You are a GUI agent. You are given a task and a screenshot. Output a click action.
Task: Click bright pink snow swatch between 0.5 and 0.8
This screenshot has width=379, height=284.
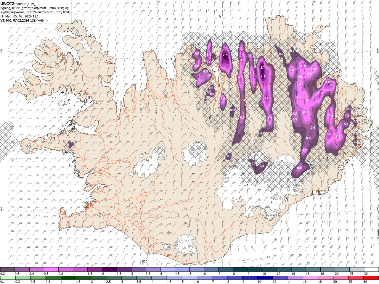coord(51,270)
